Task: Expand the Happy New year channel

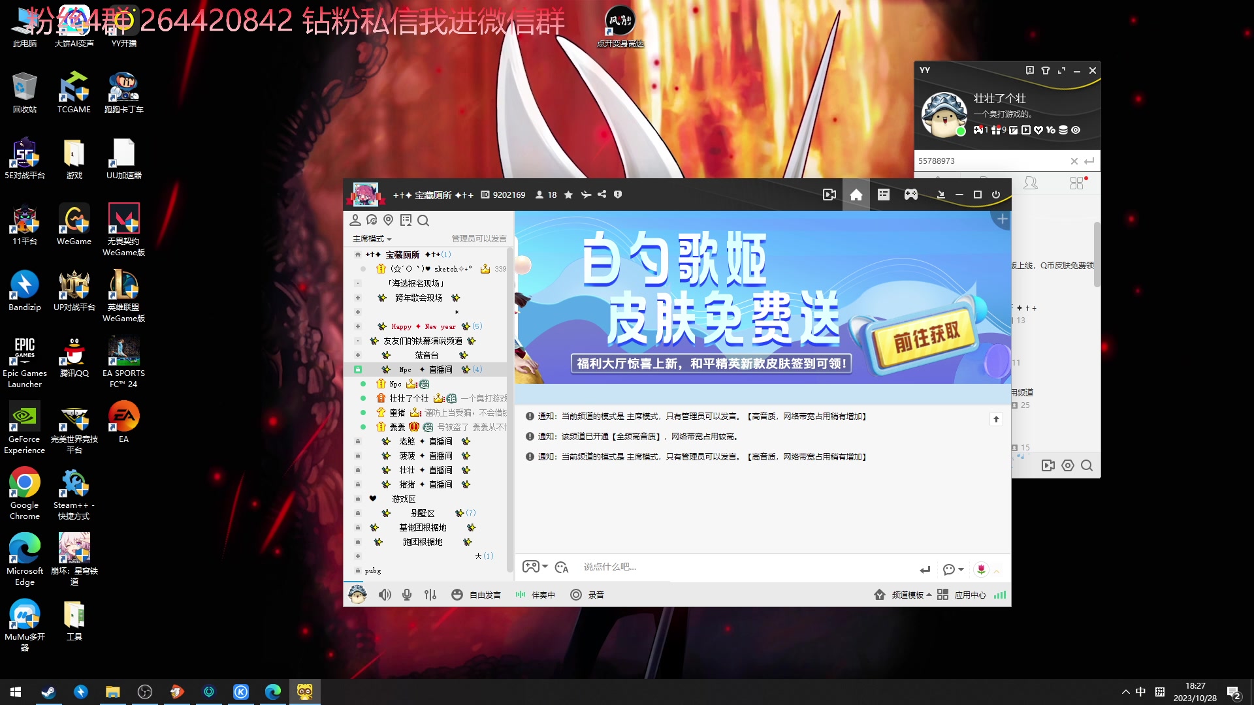Action: tap(357, 326)
